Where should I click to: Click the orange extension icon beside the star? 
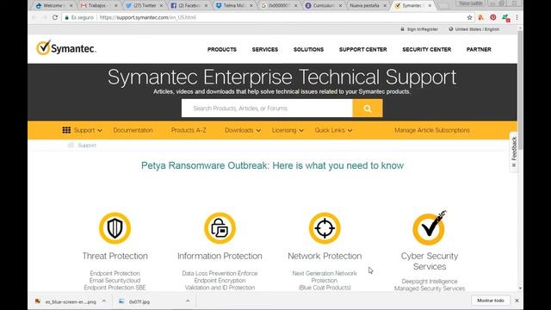pos(481,17)
